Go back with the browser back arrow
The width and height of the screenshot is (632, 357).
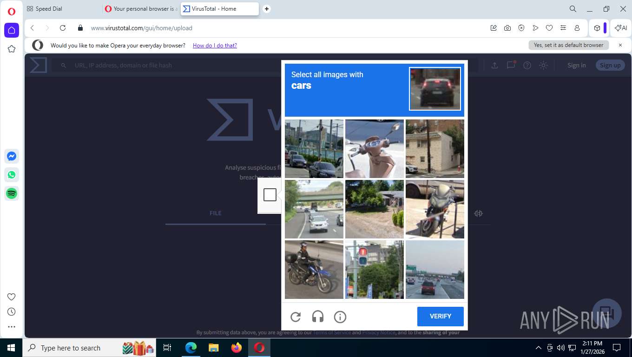(x=32, y=28)
